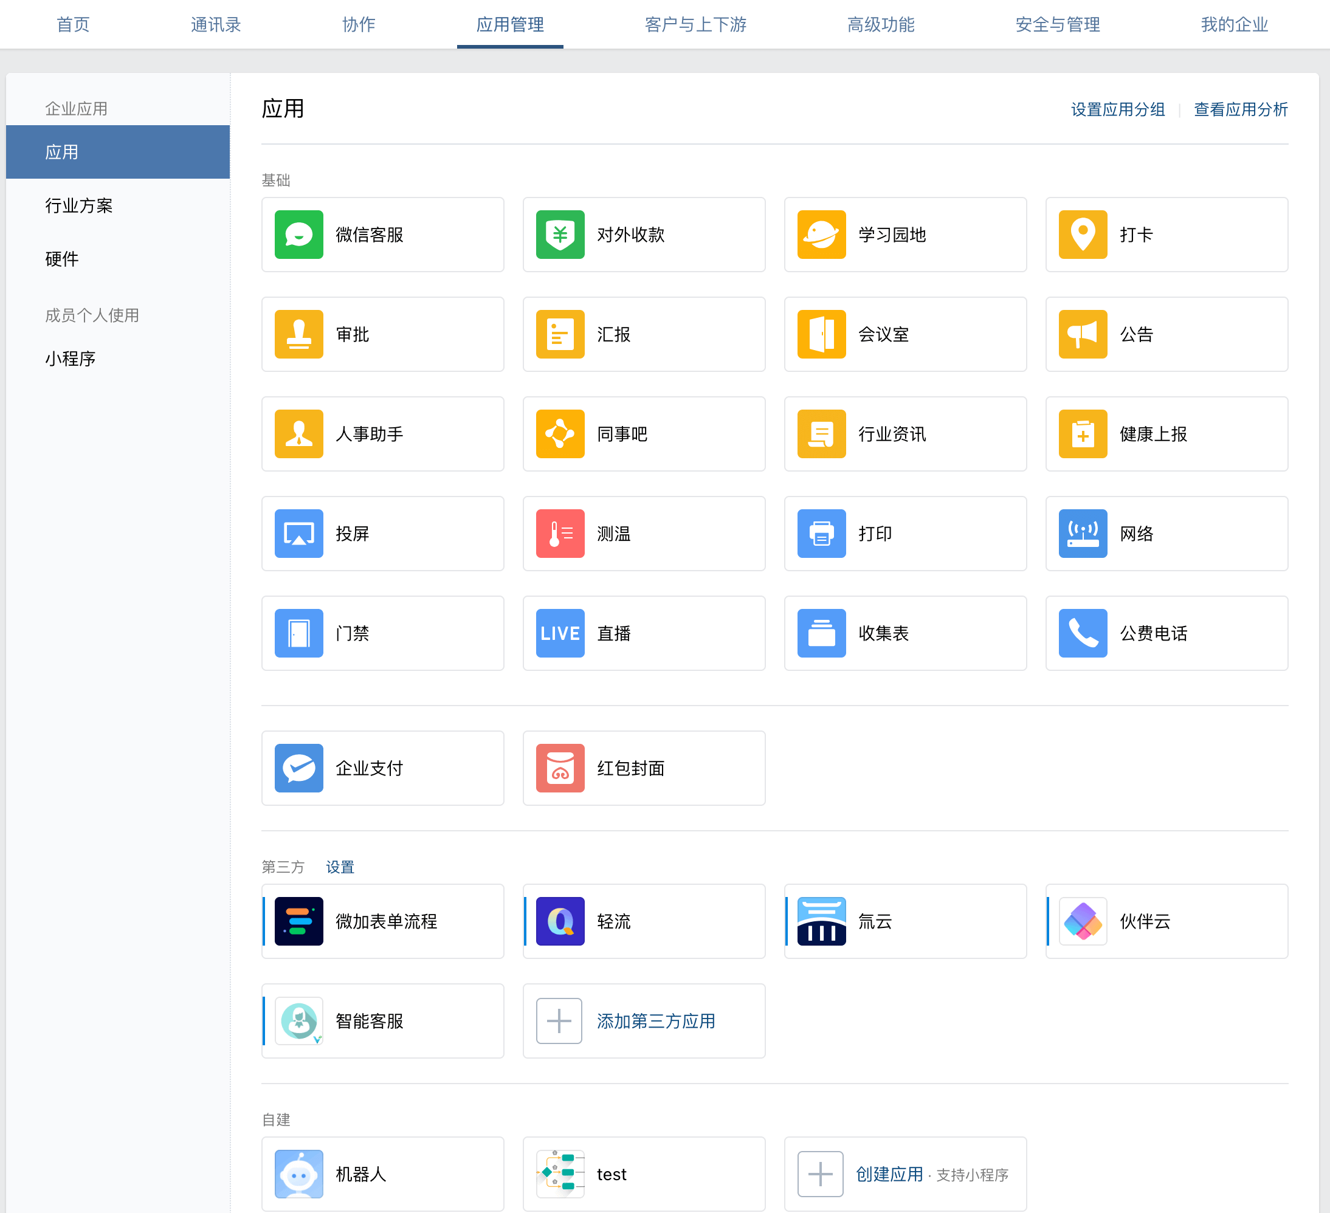Open the 微信客服 green chat icon
The image size is (1330, 1213).
tap(299, 235)
